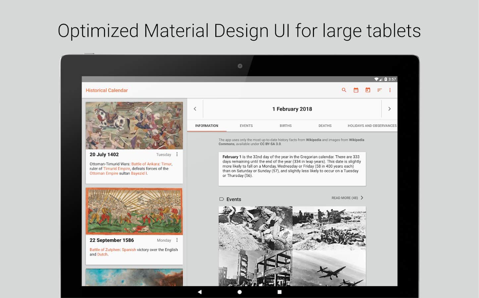Screen dimensions: 479x298
Task: Go to next day with right chevron
Action: (389, 109)
